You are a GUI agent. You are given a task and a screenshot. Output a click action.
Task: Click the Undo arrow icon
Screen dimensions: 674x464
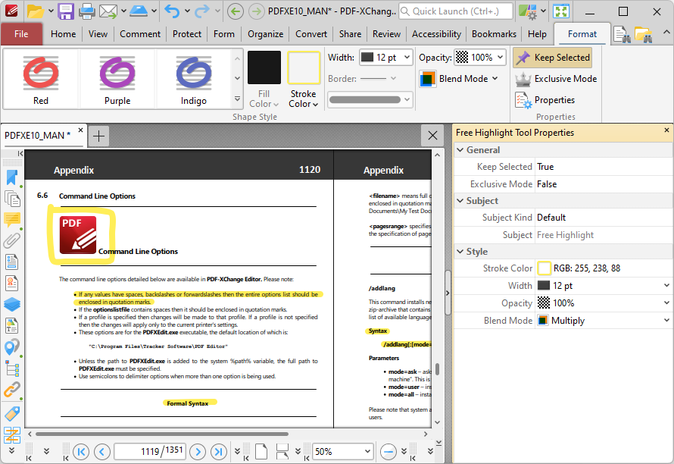173,11
